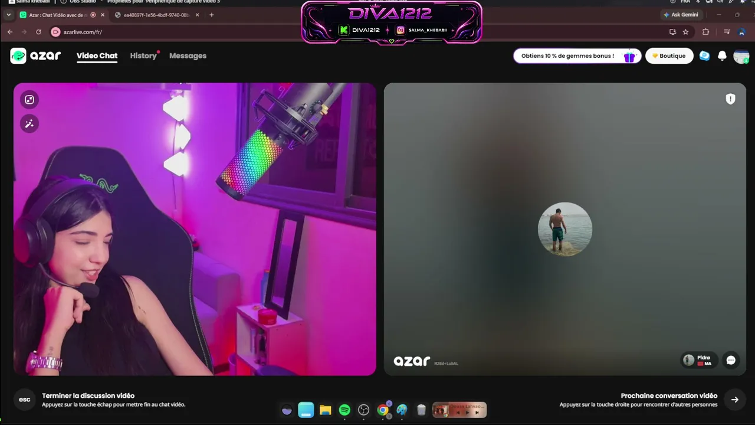
Task: Toggle the camera layout switch icon
Action: point(29,100)
